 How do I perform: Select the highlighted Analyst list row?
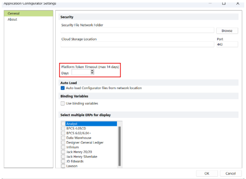[91, 124]
